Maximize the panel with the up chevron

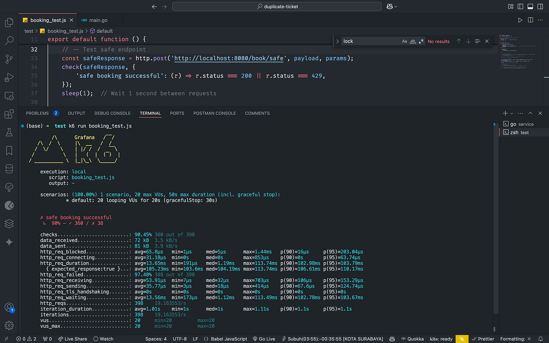[530, 113]
